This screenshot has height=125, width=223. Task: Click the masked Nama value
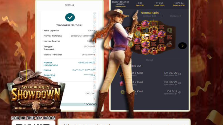point(84,70)
